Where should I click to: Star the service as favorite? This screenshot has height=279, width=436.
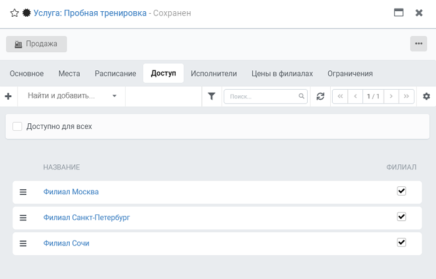(x=14, y=13)
